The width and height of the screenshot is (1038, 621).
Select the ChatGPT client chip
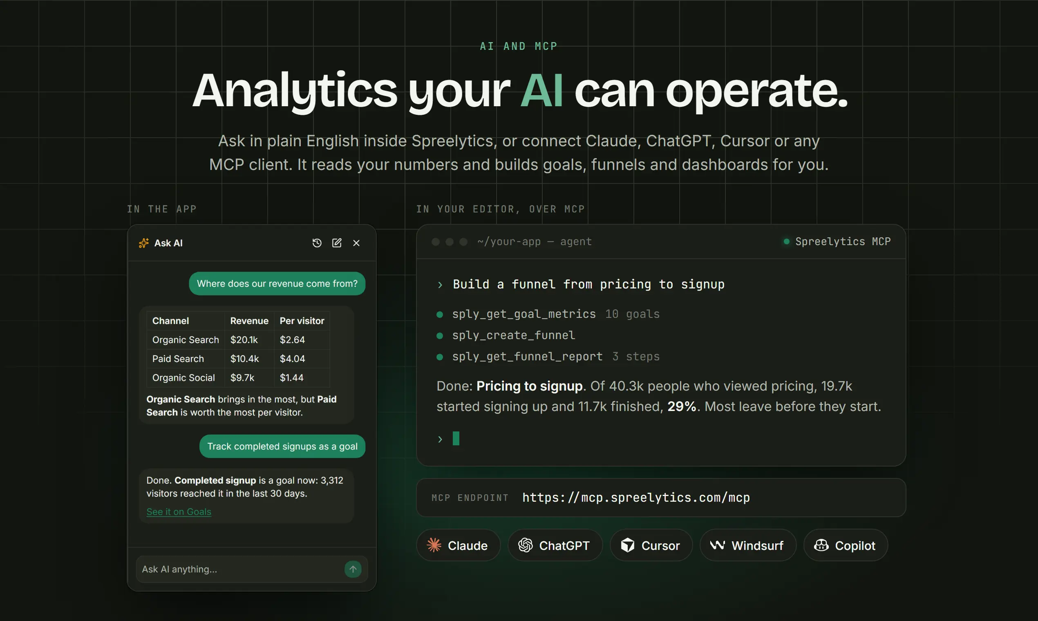click(x=555, y=545)
